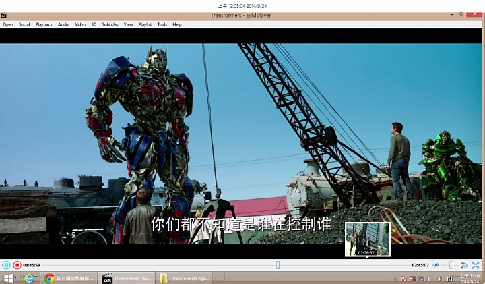
Task: Open the Windows Start button
Action: (9, 278)
